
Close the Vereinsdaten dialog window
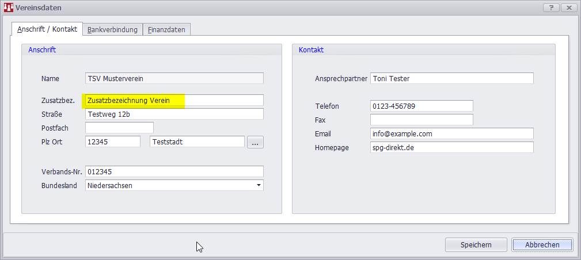coord(569,8)
